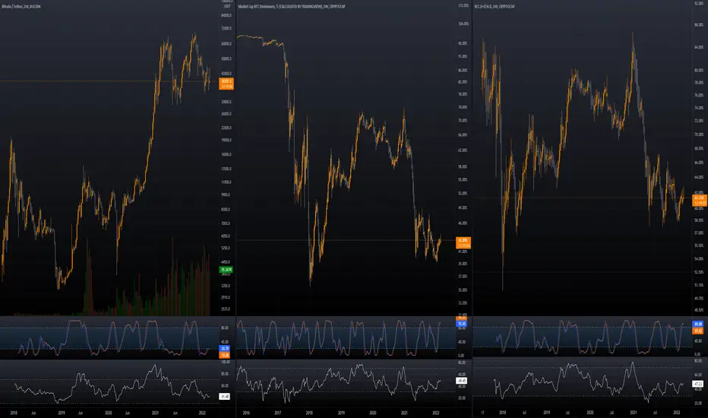The image size is (708, 418).
Task: Click the white 49.45 RSI value tag
Action: click(x=461, y=381)
